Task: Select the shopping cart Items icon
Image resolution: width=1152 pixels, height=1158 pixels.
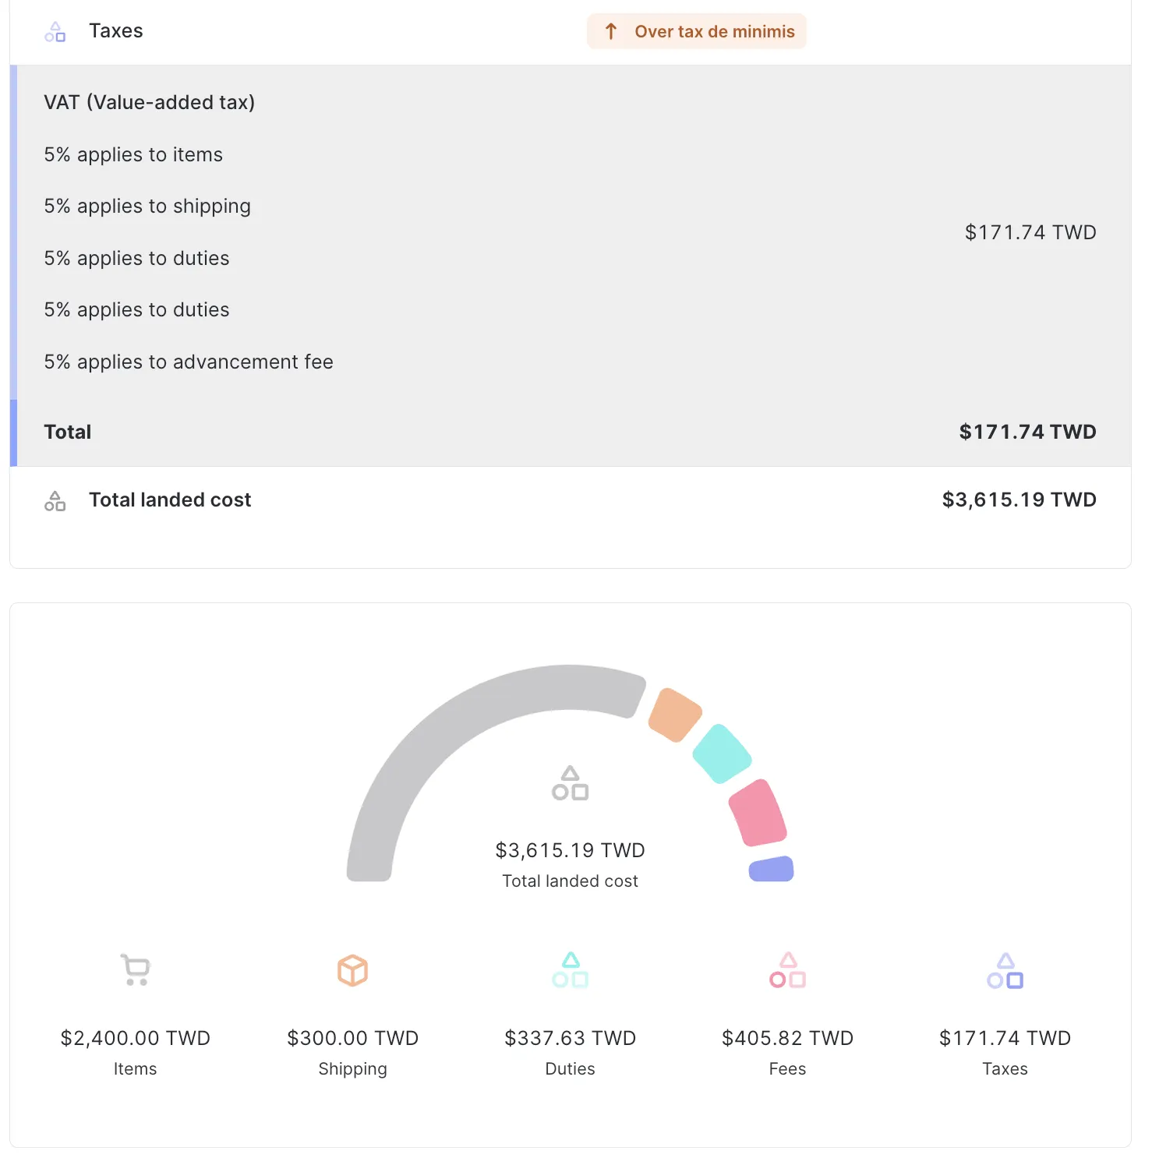Action: coord(134,970)
